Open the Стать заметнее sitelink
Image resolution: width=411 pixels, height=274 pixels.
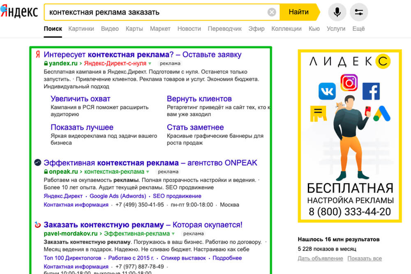[195, 127]
